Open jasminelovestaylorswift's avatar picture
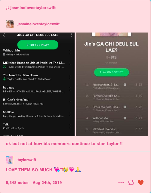This screenshot has height=193, width=151. pyautogui.click(x=10, y=24)
